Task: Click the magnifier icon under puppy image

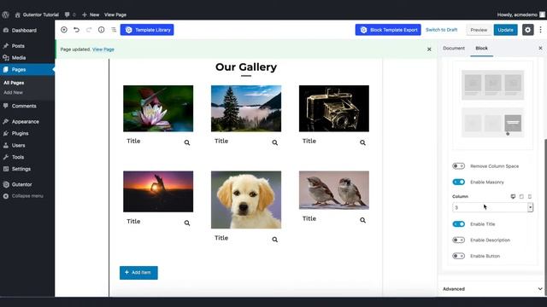Action: click(275, 240)
